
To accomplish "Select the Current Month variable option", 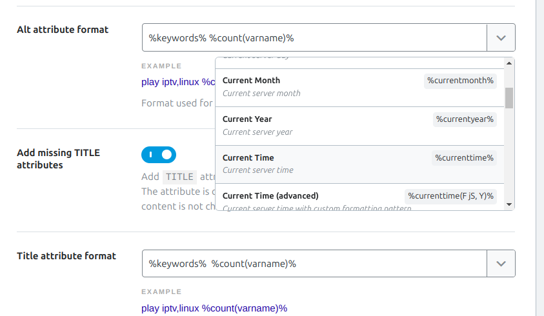I will pyautogui.click(x=252, y=81).
